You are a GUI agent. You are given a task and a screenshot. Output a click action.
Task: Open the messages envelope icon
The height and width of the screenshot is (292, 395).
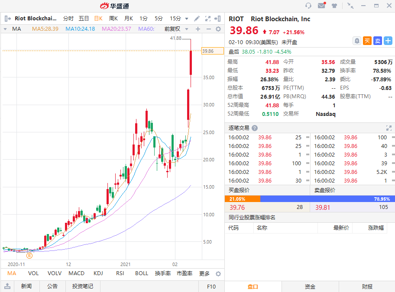click(x=322, y=5)
